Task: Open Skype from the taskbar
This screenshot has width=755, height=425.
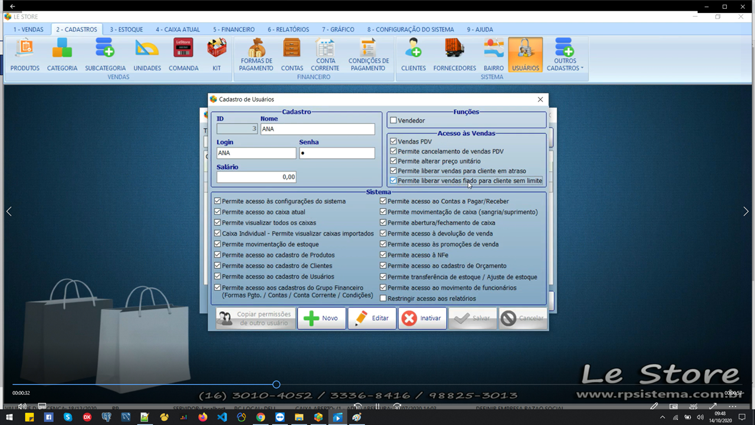Action: tap(68, 417)
